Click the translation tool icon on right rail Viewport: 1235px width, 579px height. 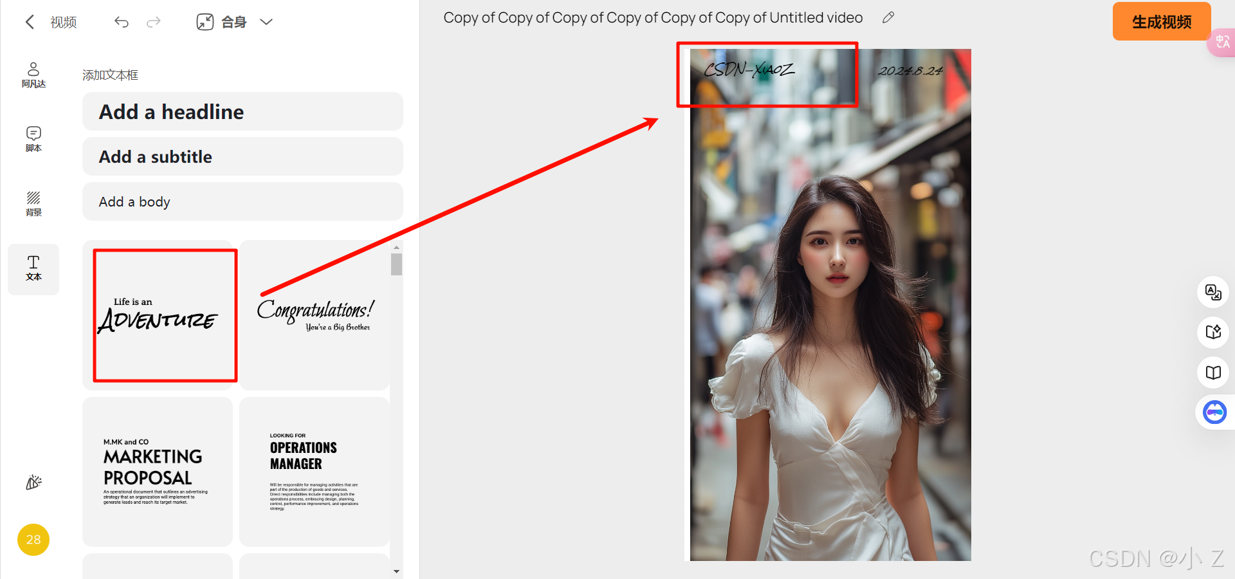[x=1213, y=293]
